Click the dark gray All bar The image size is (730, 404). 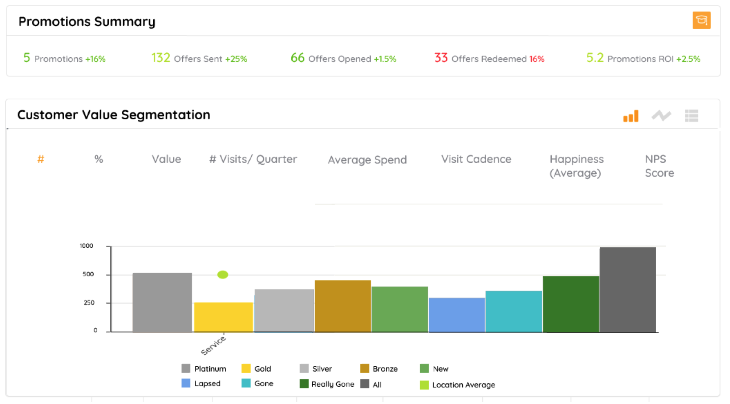point(628,290)
